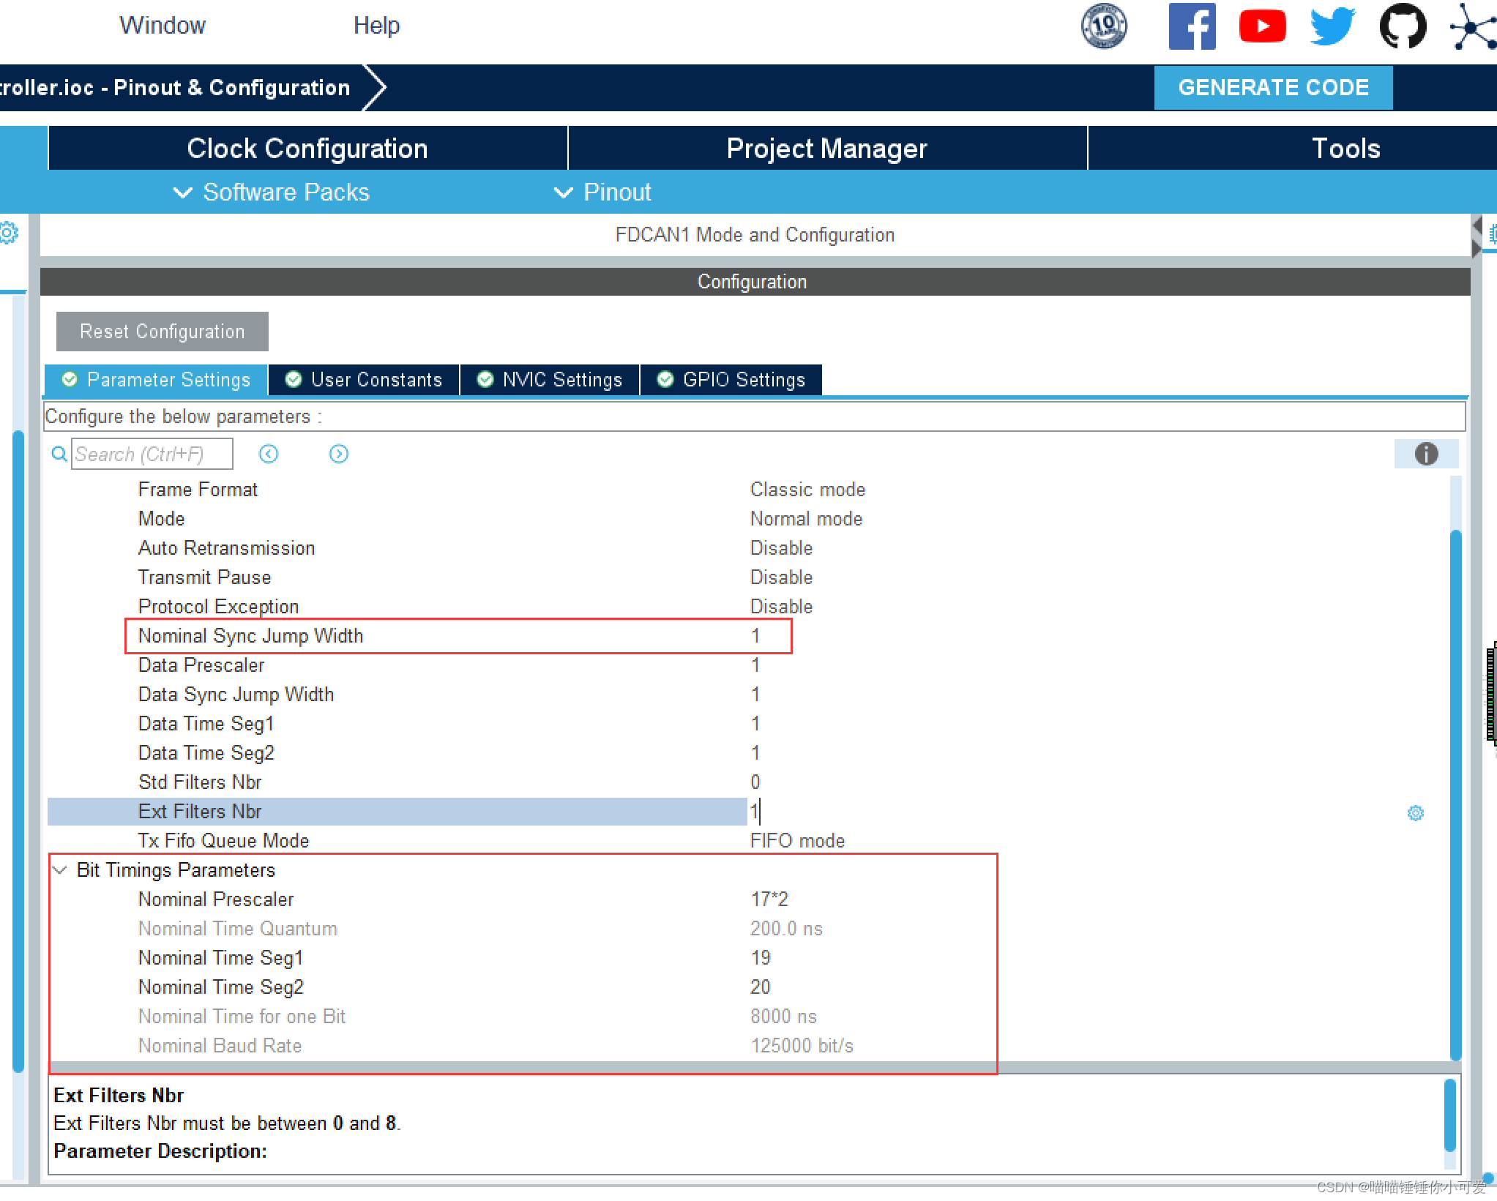Open the Frame Format Classic mode value
Screen dimensions: 1497x1201
click(x=807, y=490)
